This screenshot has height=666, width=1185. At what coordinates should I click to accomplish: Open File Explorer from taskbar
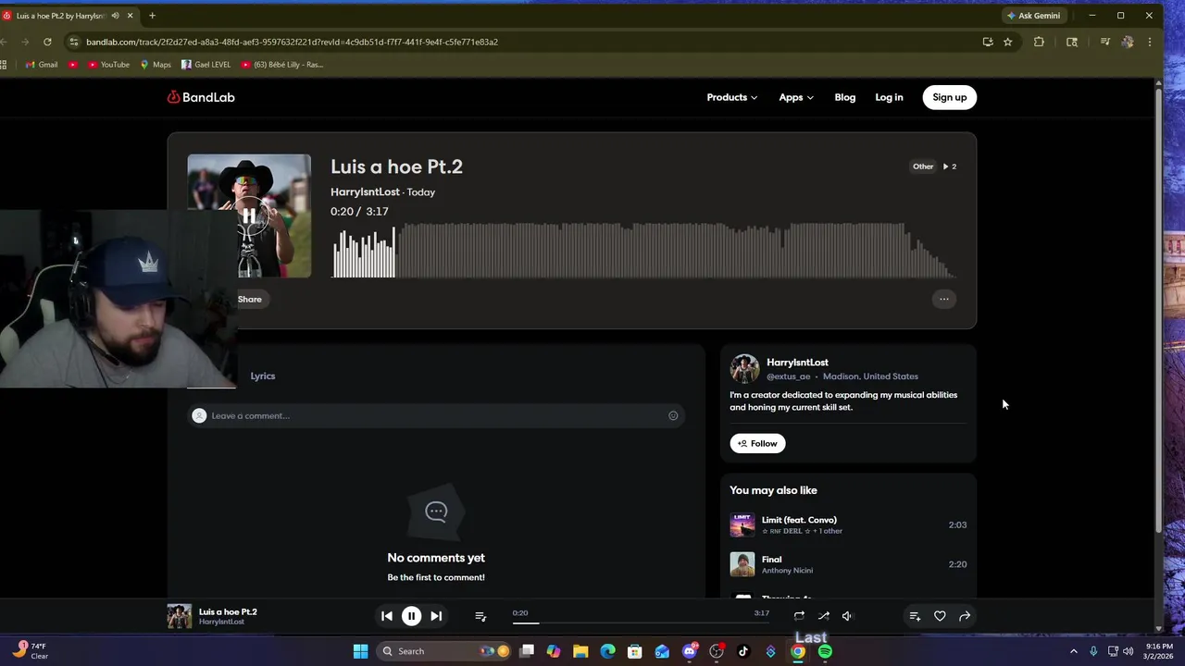pos(580,651)
